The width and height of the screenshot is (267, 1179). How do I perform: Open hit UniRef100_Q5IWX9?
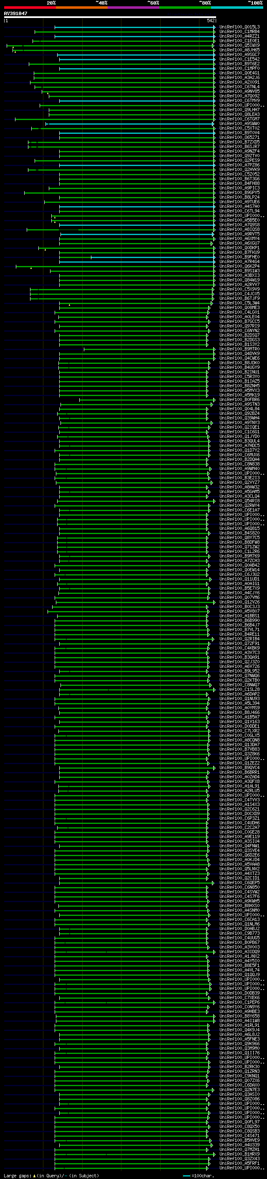[x=239, y=45]
